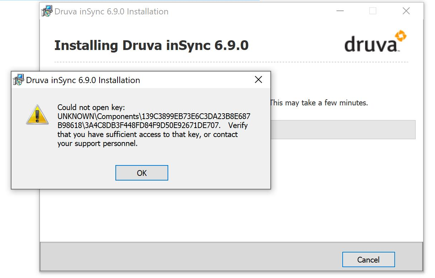Cancel the Druva inSync installation
This screenshot has height=278, width=435.
click(368, 260)
